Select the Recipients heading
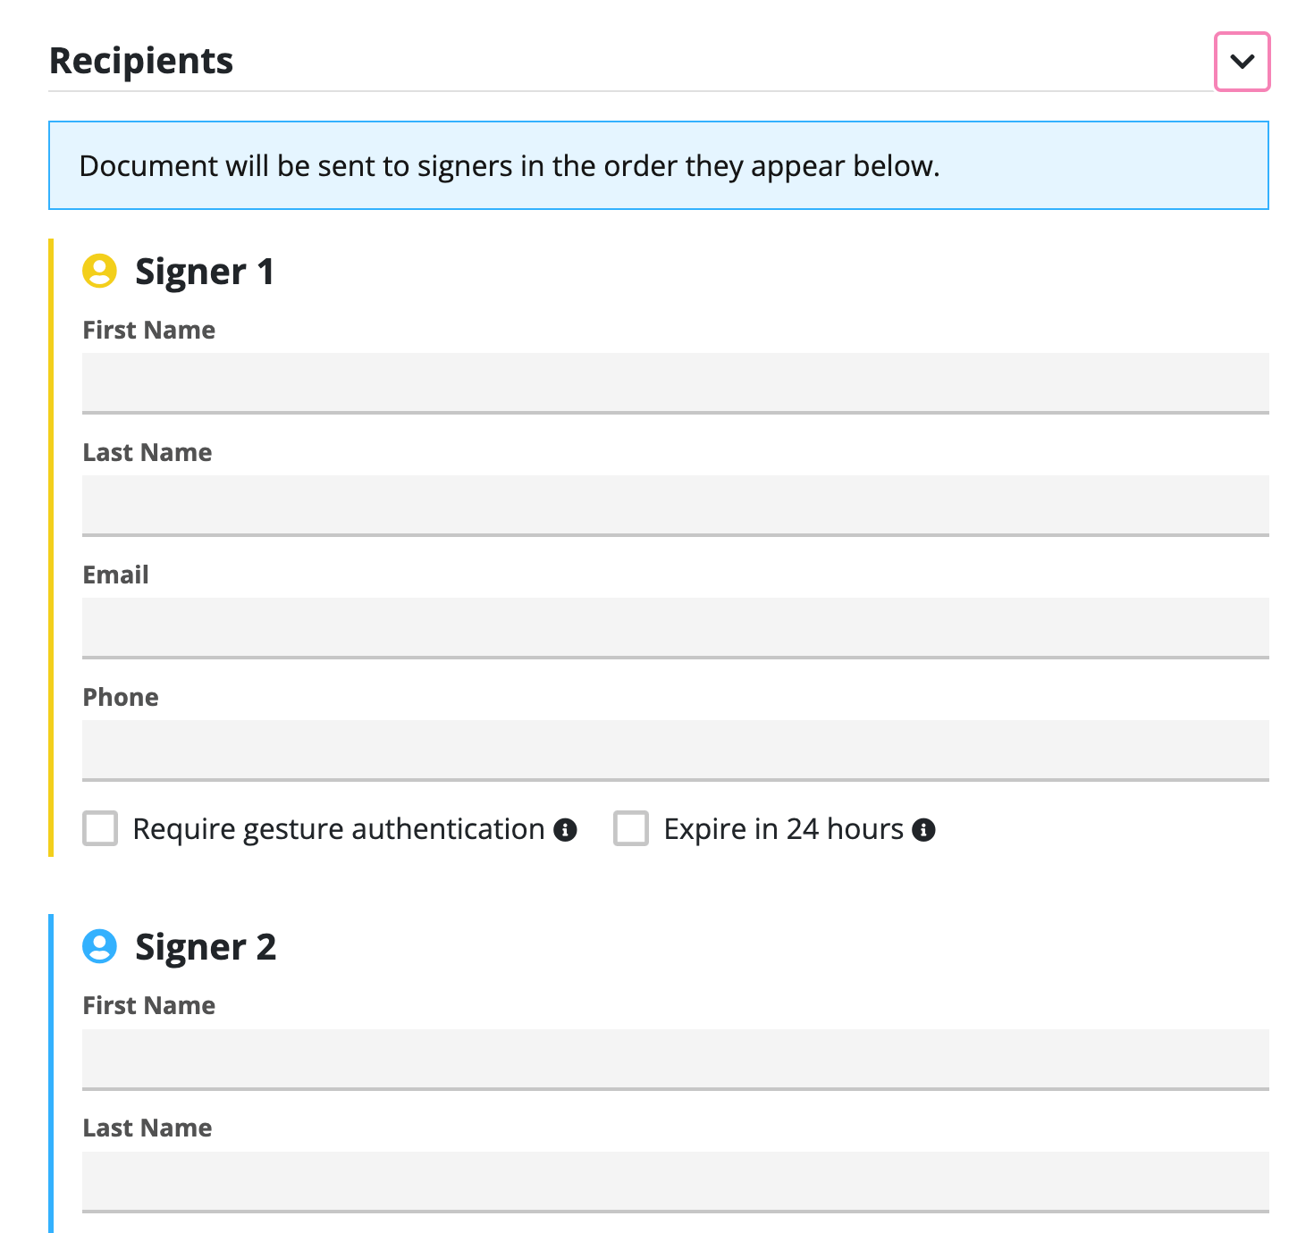The height and width of the screenshot is (1233, 1314). tap(140, 61)
